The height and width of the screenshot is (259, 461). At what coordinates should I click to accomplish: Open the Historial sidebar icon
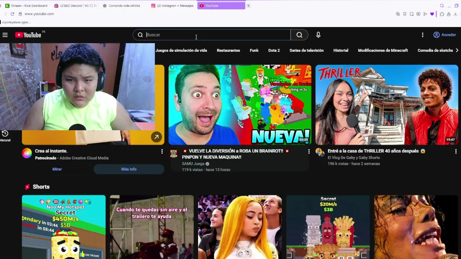[5, 136]
